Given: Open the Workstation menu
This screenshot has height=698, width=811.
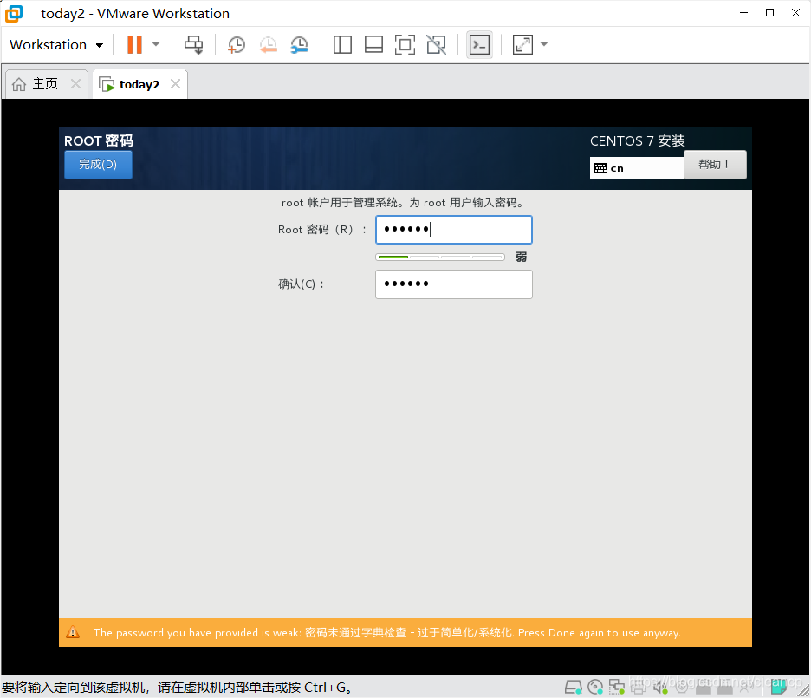Looking at the screenshot, I should [56, 45].
